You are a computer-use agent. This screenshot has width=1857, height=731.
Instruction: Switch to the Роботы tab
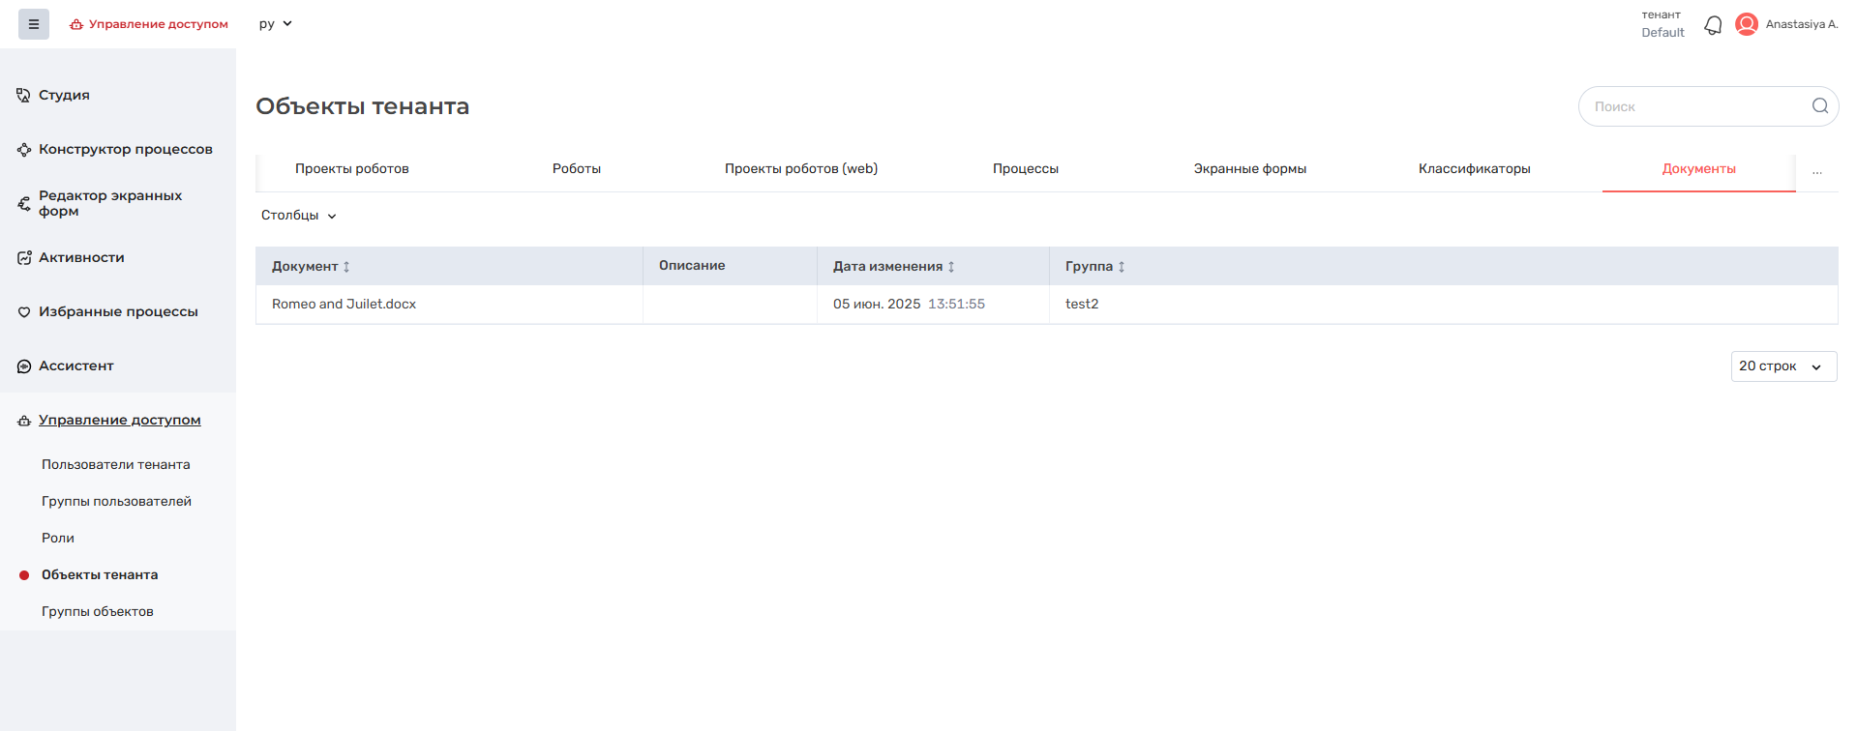click(x=576, y=169)
